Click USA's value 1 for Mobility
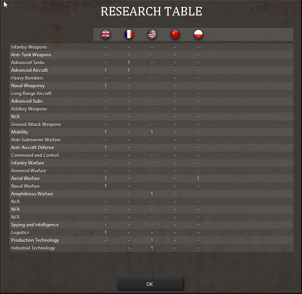This screenshot has height=294, width=302. pos(152,132)
